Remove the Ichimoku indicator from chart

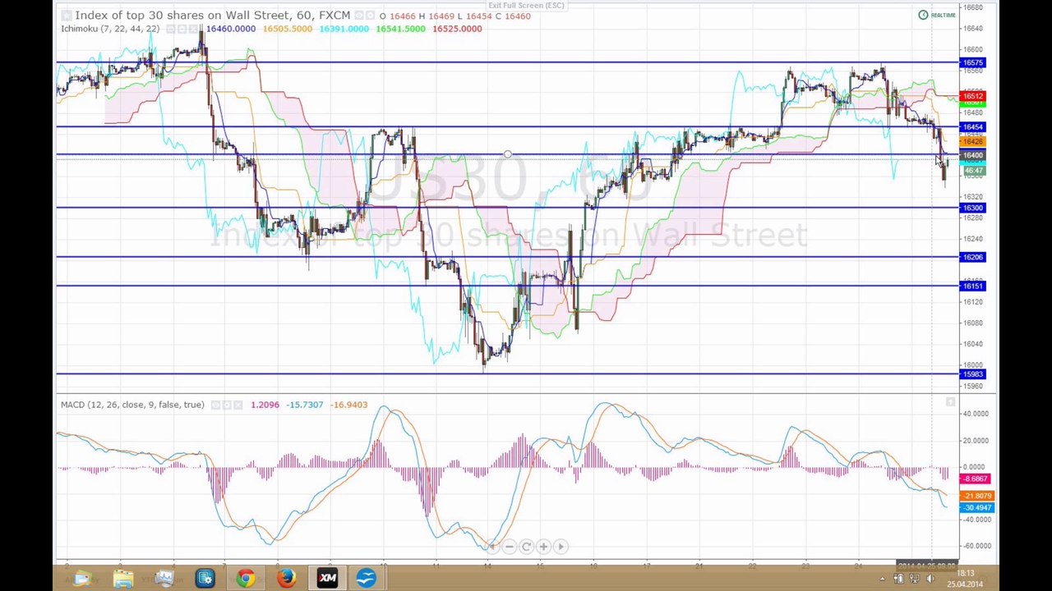pyautogui.click(x=194, y=29)
